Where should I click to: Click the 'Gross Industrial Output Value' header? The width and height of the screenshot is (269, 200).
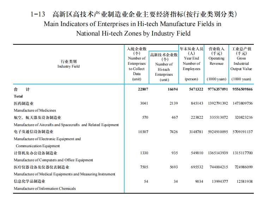241,64
